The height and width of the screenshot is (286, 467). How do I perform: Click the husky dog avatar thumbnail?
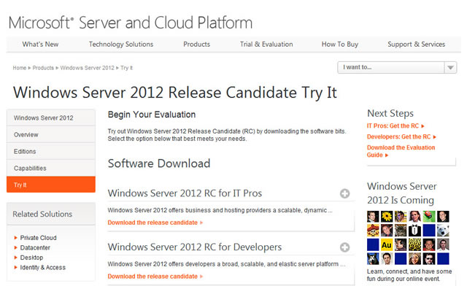(x=373, y=258)
